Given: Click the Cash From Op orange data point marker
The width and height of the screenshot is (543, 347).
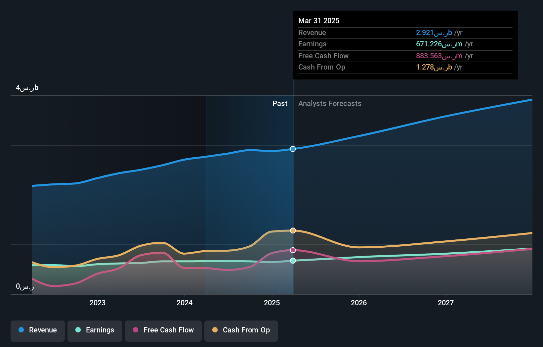Looking at the screenshot, I should point(293,230).
